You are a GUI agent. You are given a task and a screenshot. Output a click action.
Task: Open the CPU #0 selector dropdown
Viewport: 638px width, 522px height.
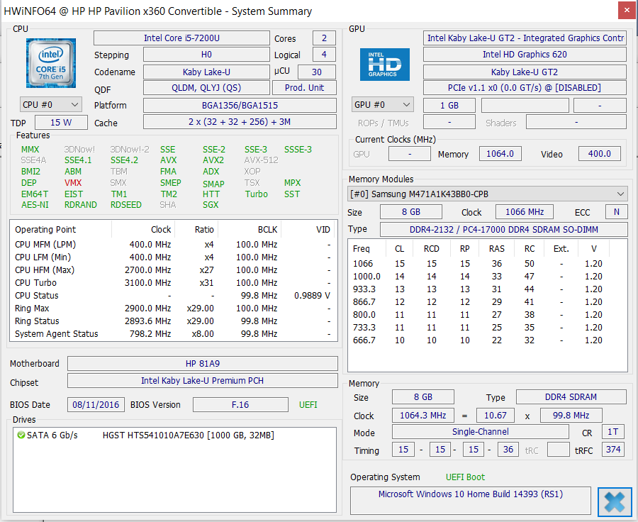(51, 104)
